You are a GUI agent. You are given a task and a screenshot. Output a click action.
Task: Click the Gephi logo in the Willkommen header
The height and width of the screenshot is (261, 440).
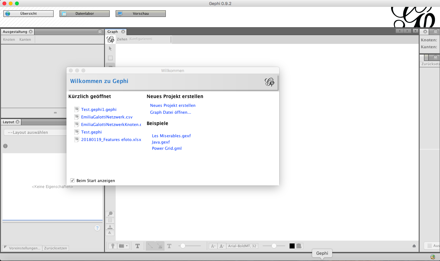270,82
